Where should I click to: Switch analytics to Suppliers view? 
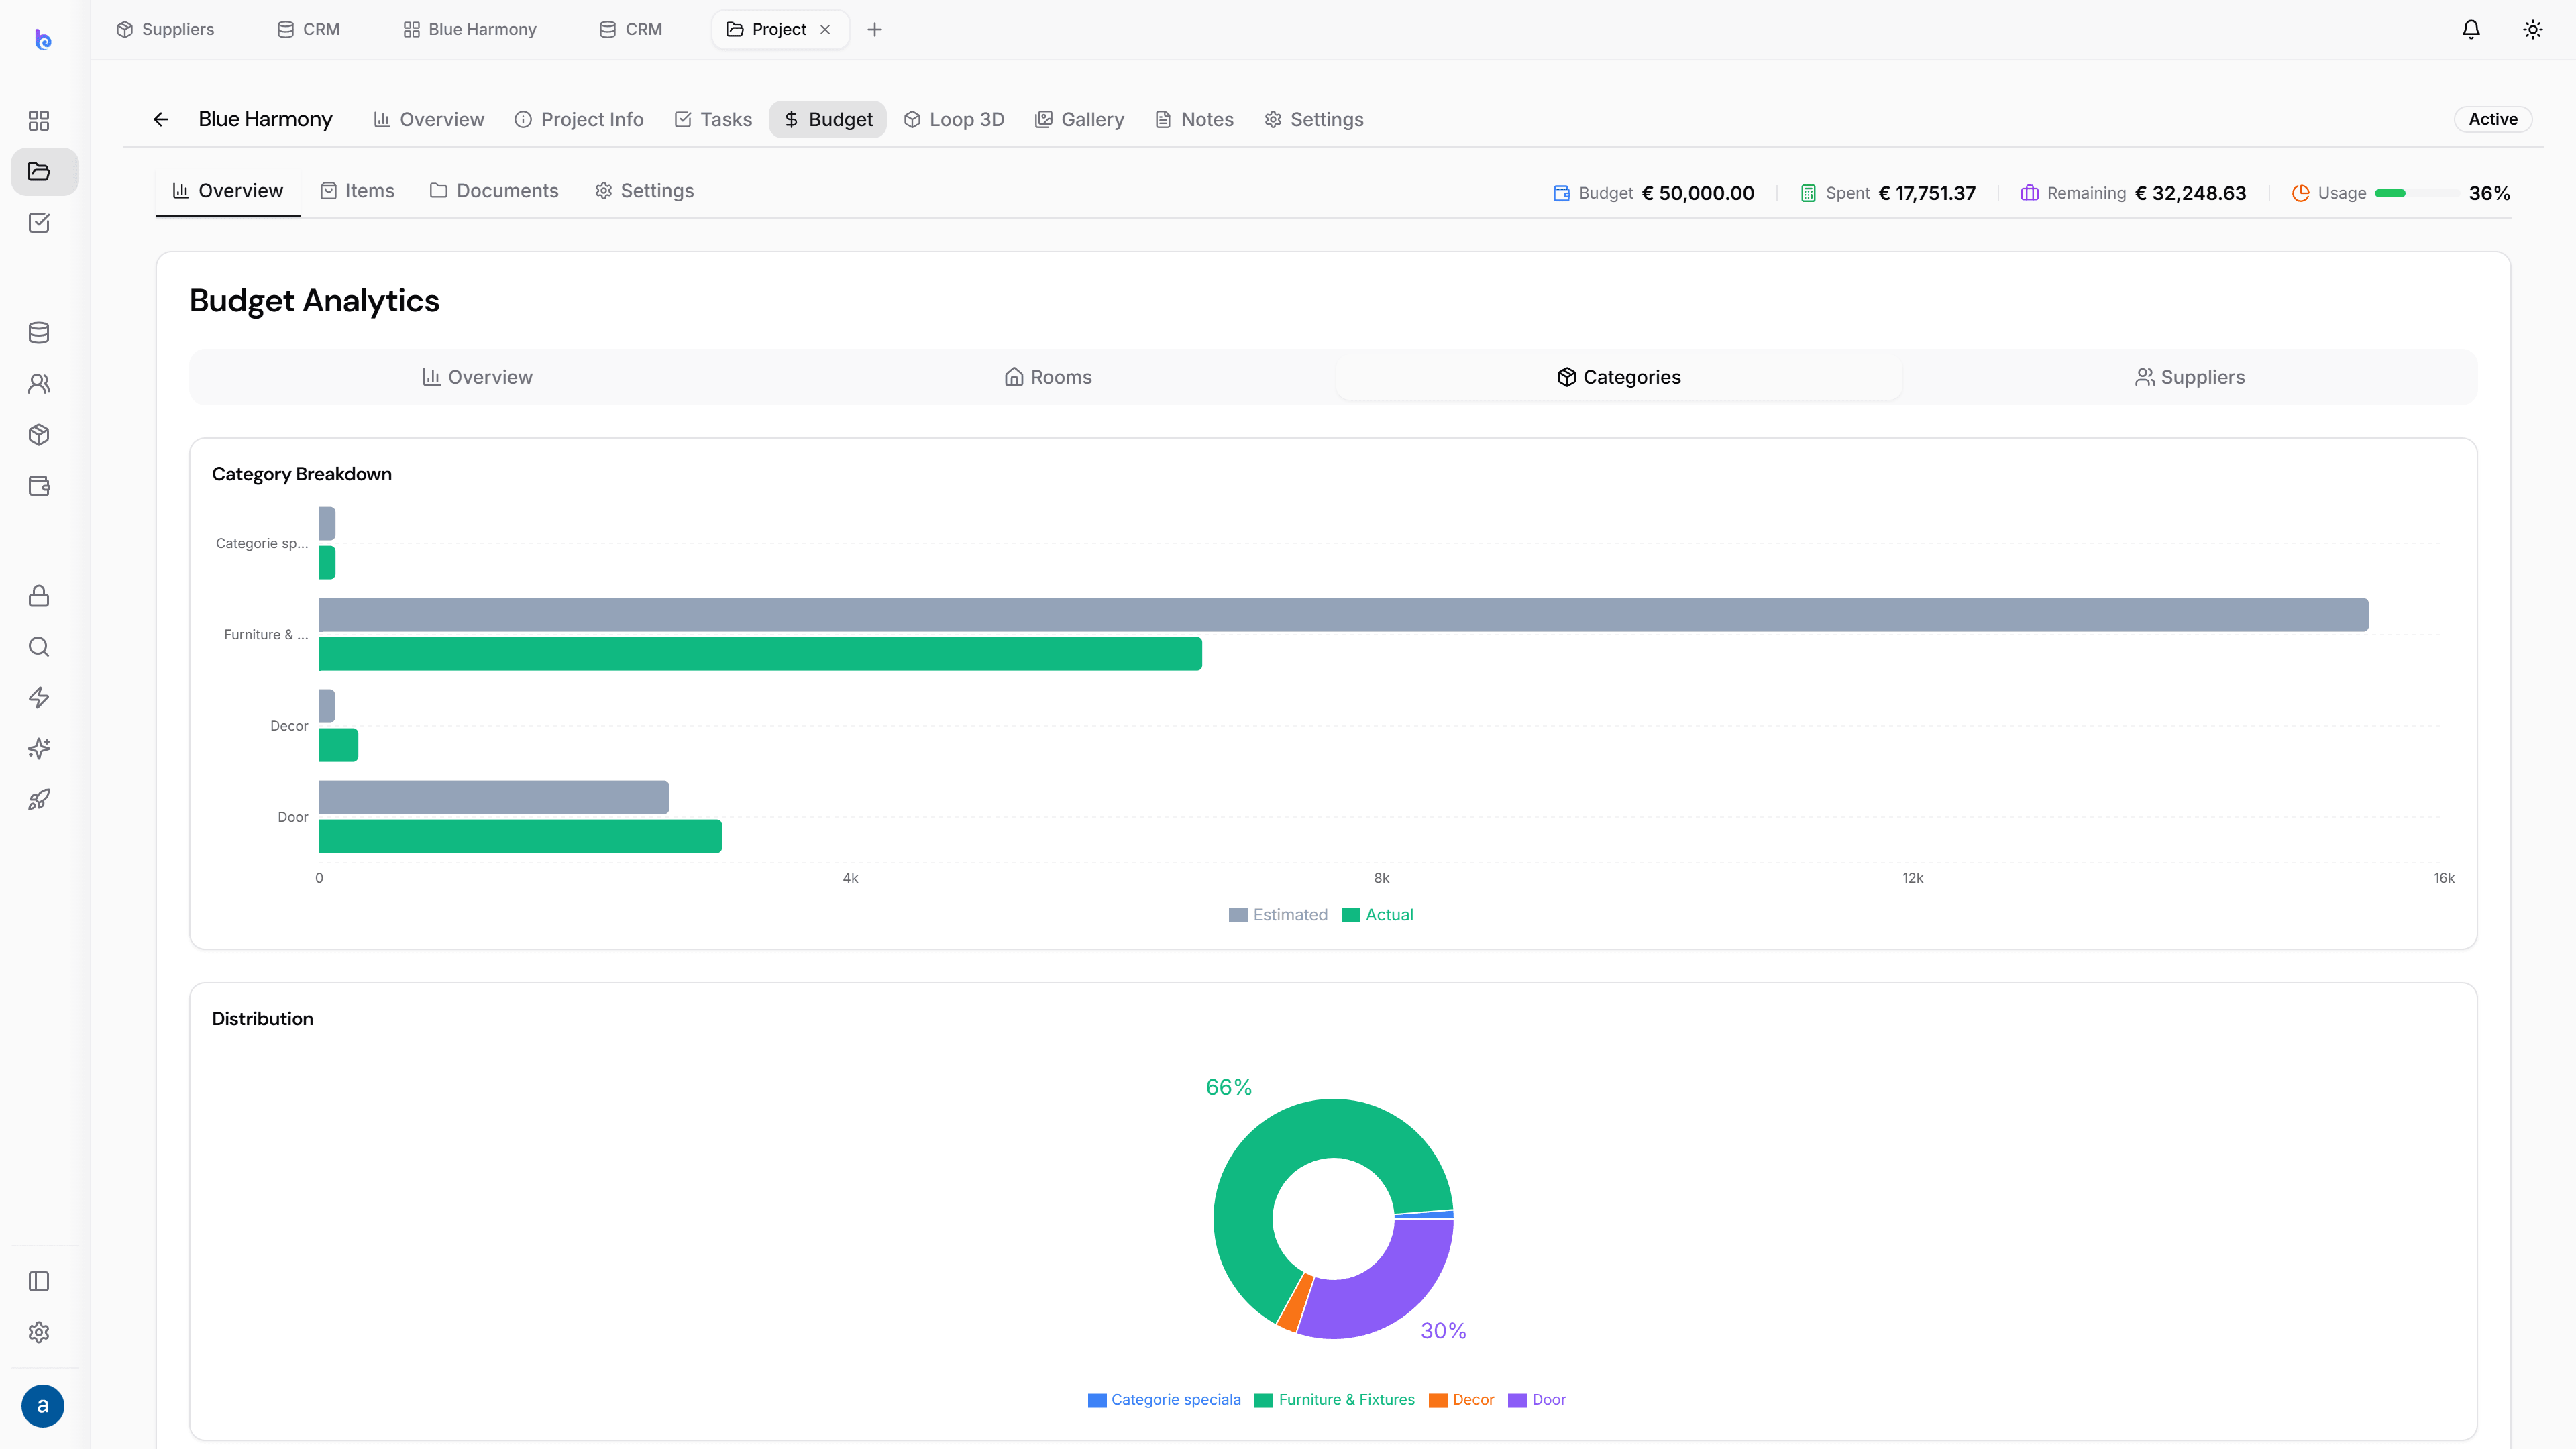tap(2190, 377)
